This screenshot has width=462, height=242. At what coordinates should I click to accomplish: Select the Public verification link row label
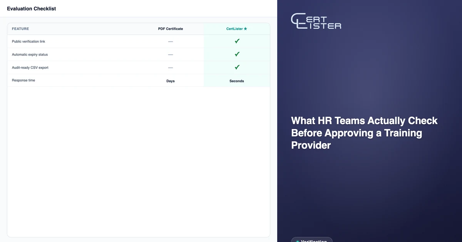tap(28, 41)
